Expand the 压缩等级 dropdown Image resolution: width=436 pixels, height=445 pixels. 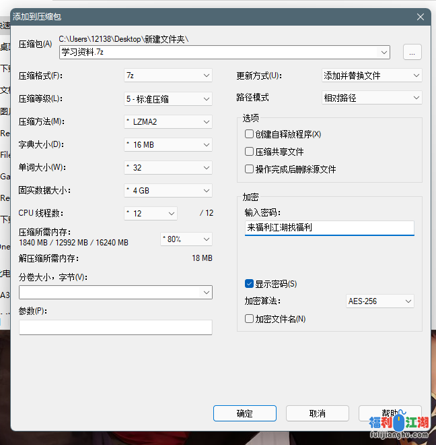[168, 98]
